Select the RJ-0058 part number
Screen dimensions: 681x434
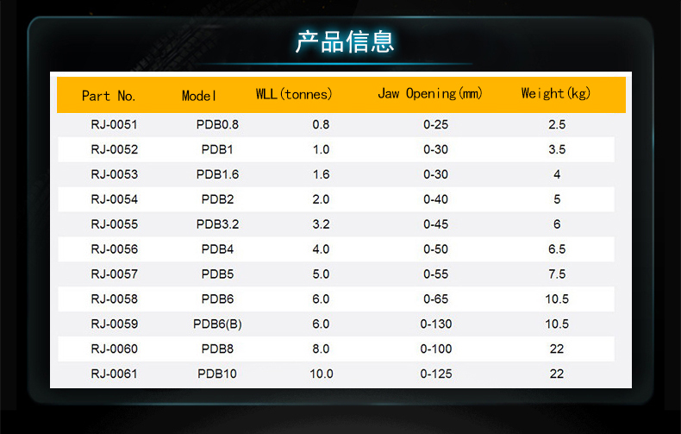(x=115, y=299)
